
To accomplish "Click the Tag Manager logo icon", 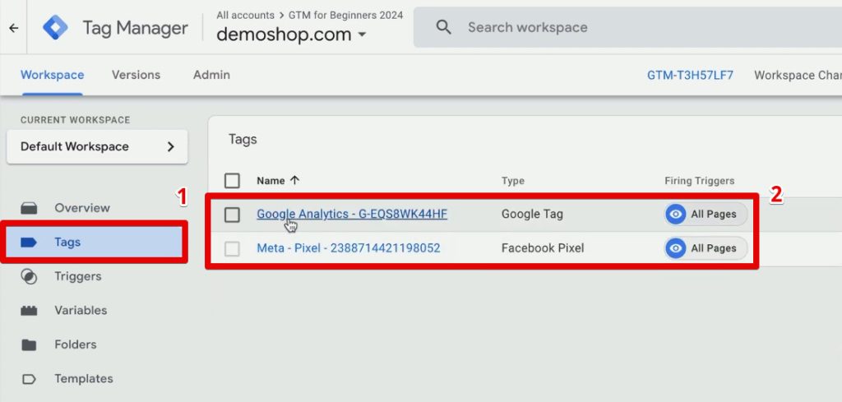I will point(55,27).
